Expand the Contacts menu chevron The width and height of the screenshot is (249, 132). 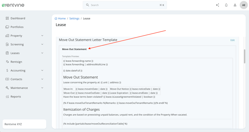click(42, 79)
